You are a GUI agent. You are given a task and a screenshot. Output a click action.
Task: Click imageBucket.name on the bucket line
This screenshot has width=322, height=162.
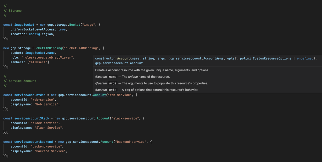(x=40, y=53)
